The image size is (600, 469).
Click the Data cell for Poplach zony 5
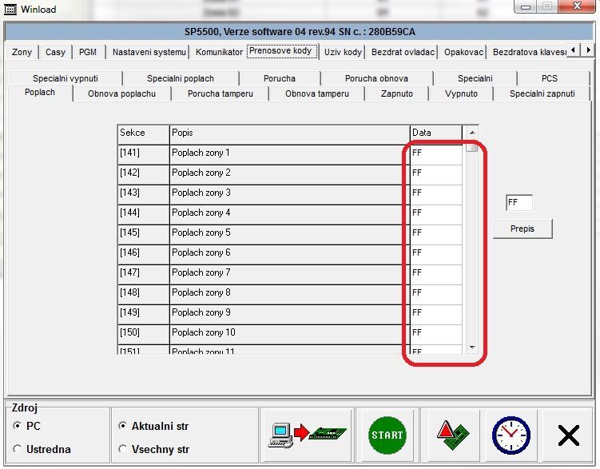435,233
